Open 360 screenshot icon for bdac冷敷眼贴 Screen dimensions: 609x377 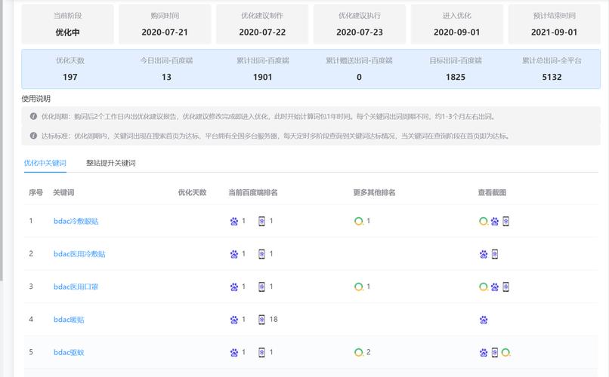(484, 222)
